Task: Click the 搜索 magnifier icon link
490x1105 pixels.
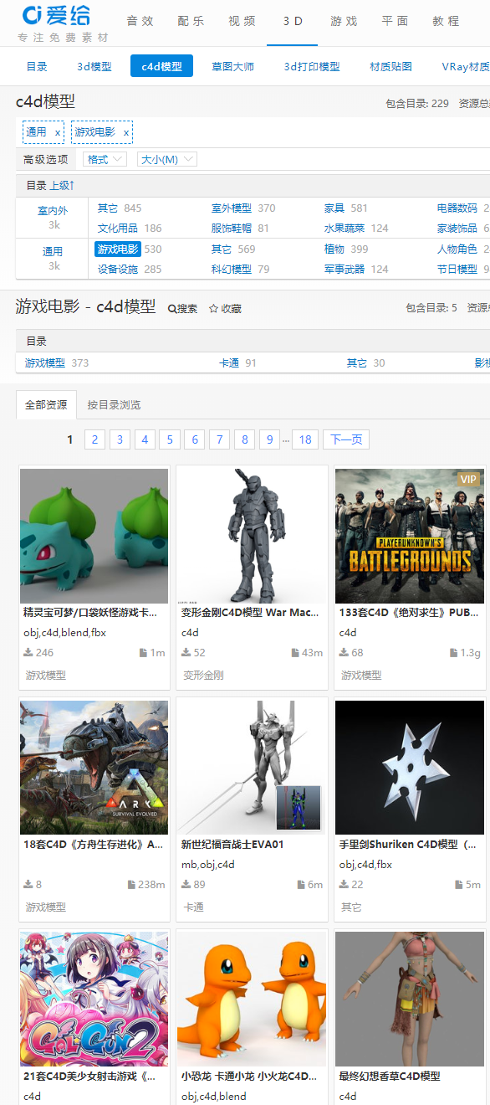Action: pyautogui.click(x=182, y=309)
